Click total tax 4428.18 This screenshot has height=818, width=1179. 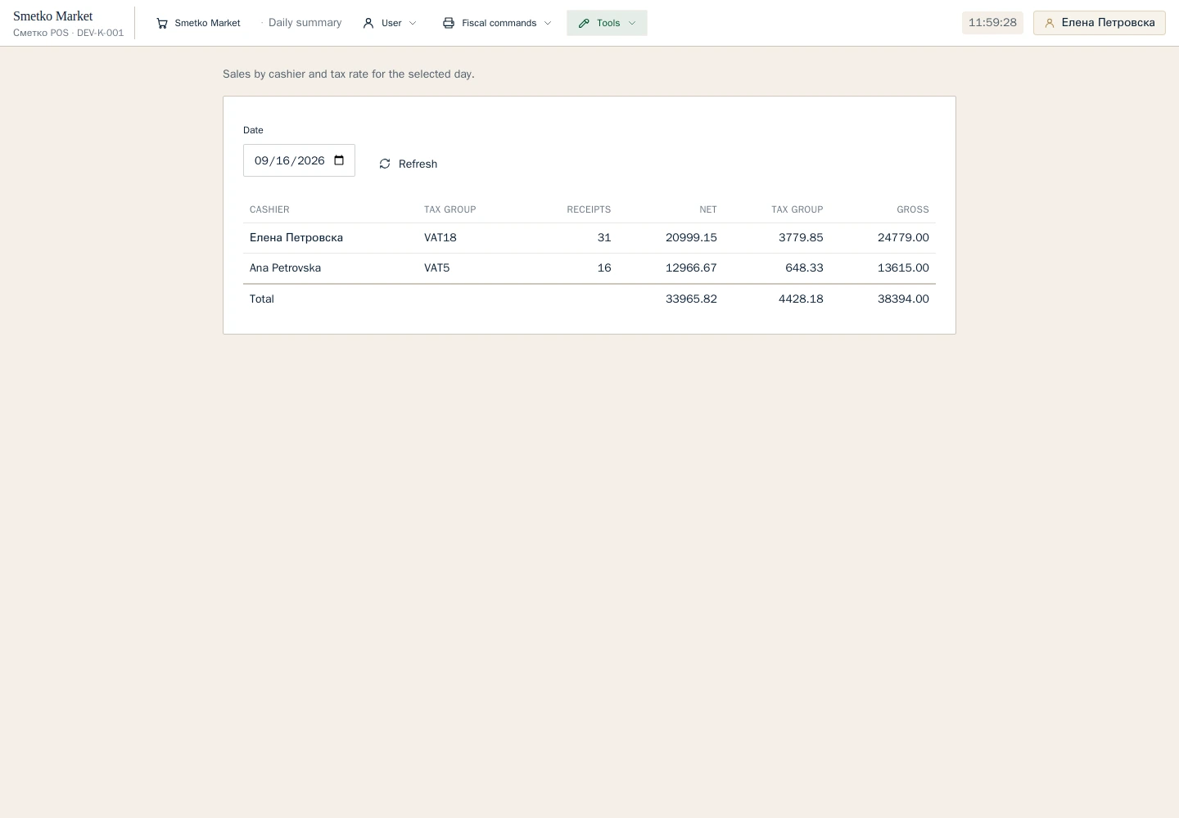point(801,299)
